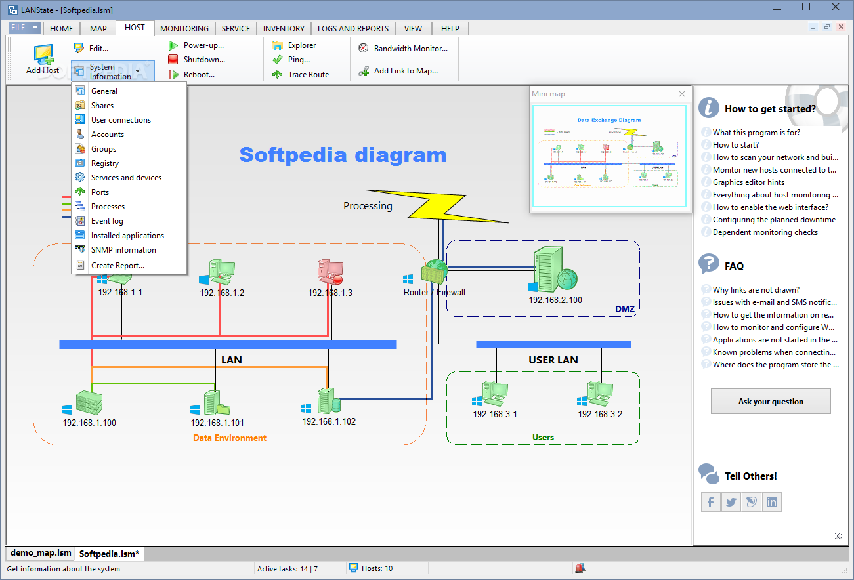Image resolution: width=854 pixels, height=580 pixels.
Task: Choose User connections menu entry
Action: [x=129, y=120]
